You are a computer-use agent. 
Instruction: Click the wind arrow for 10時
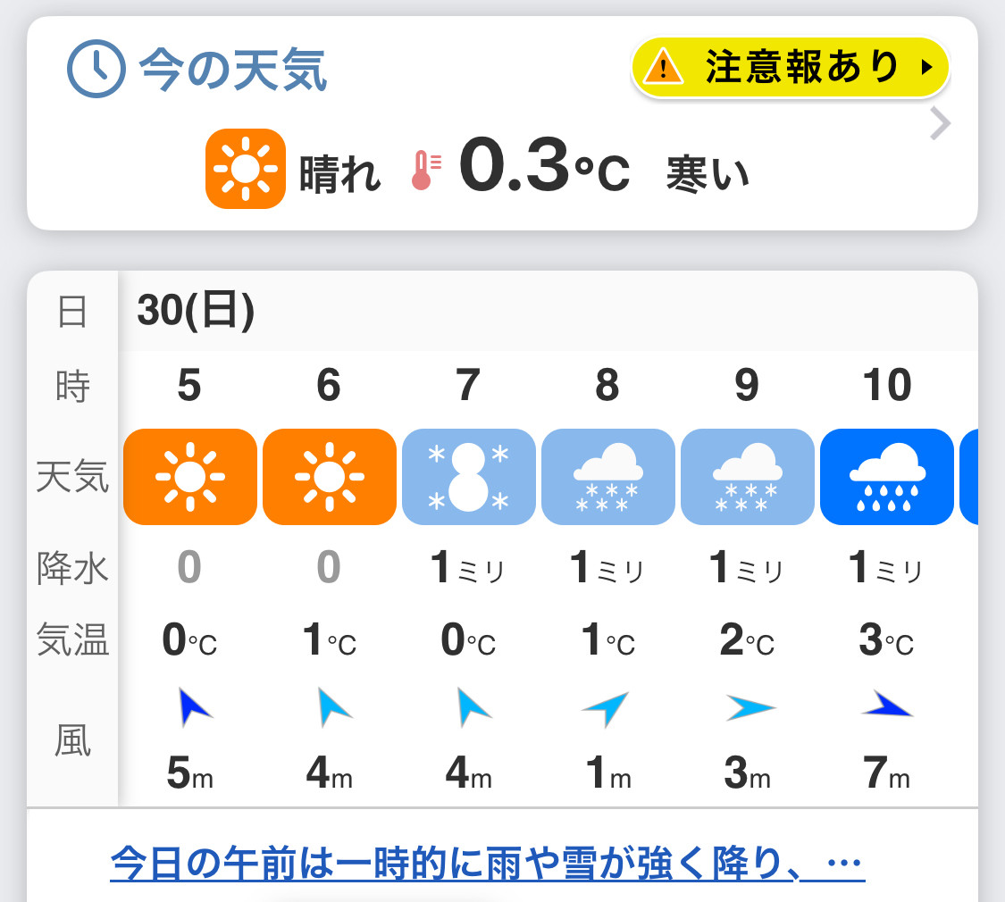888,704
